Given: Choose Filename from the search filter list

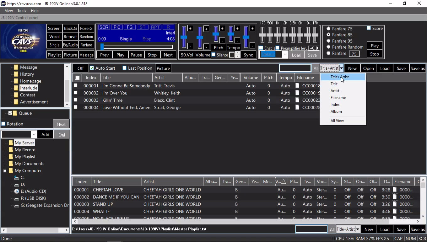Looking at the screenshot, I should [338, 98].
